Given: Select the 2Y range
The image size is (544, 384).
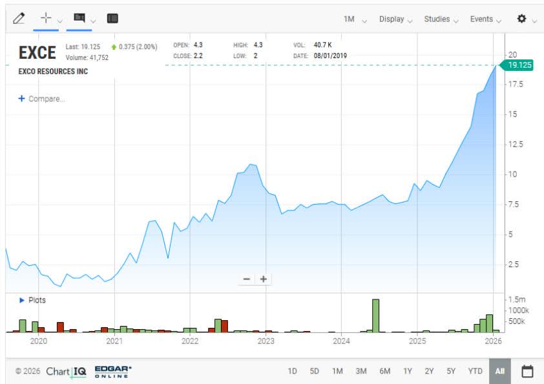Looking at the screenshot, I should (429, 371).
